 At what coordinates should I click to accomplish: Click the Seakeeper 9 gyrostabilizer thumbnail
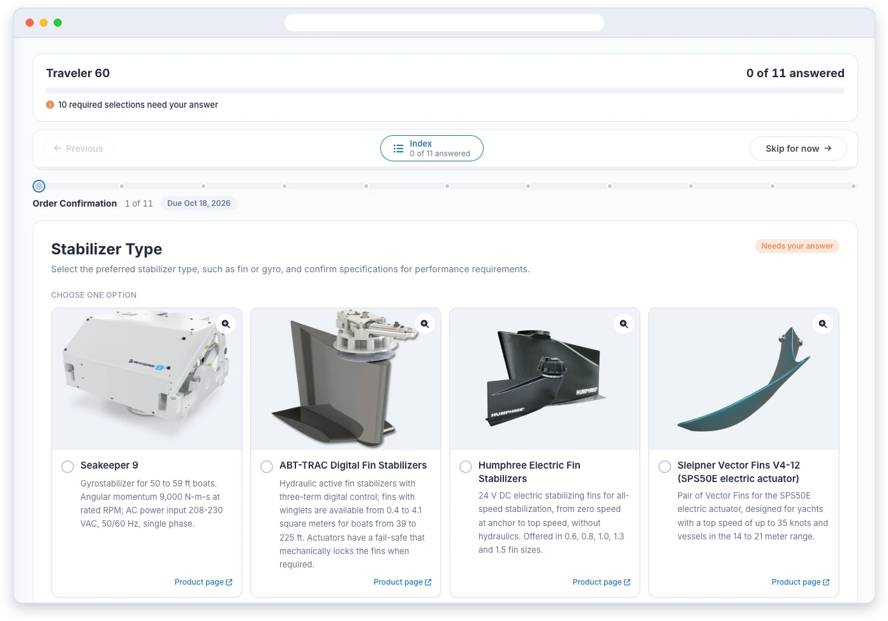click(147, 379)
